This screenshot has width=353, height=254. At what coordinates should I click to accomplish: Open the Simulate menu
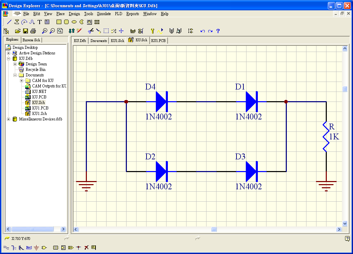[x=104, y=14]
